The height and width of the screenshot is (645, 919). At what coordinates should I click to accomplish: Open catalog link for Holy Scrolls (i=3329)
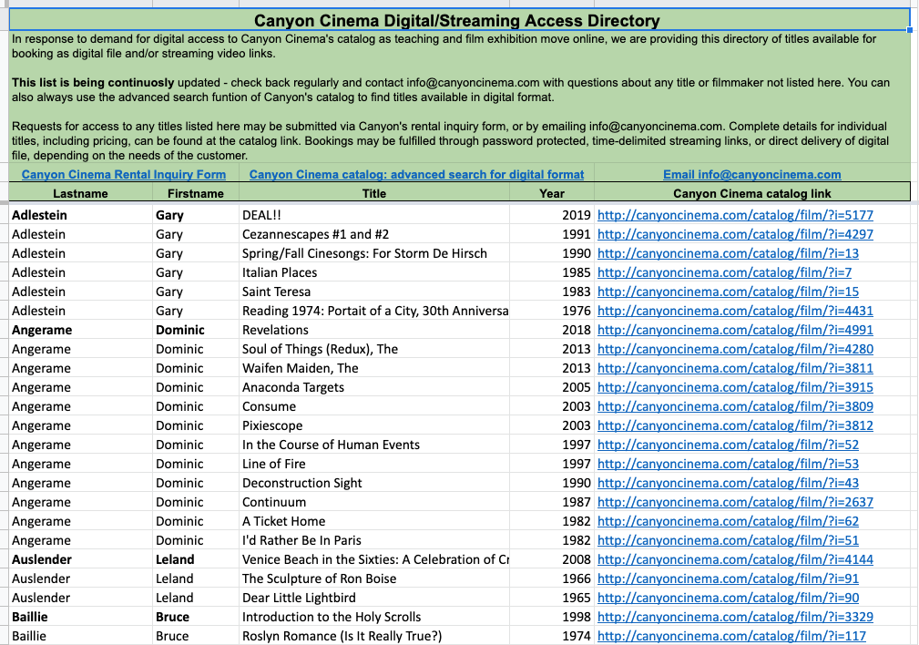tap(735, 618)
